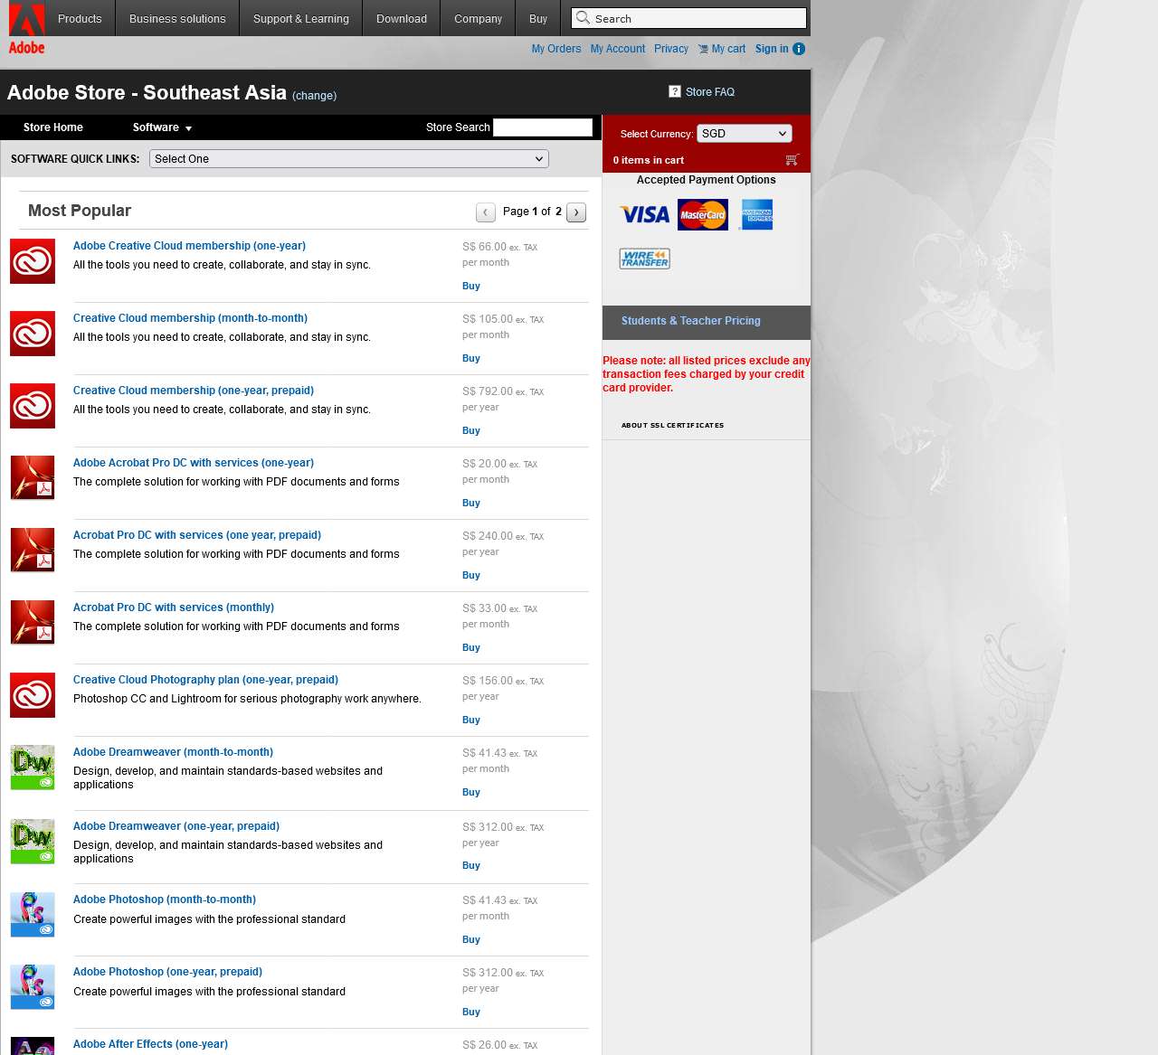Open Acrobat Pro DC with services (monthly) link
1158x1055 pixels.
click(174, 608)
